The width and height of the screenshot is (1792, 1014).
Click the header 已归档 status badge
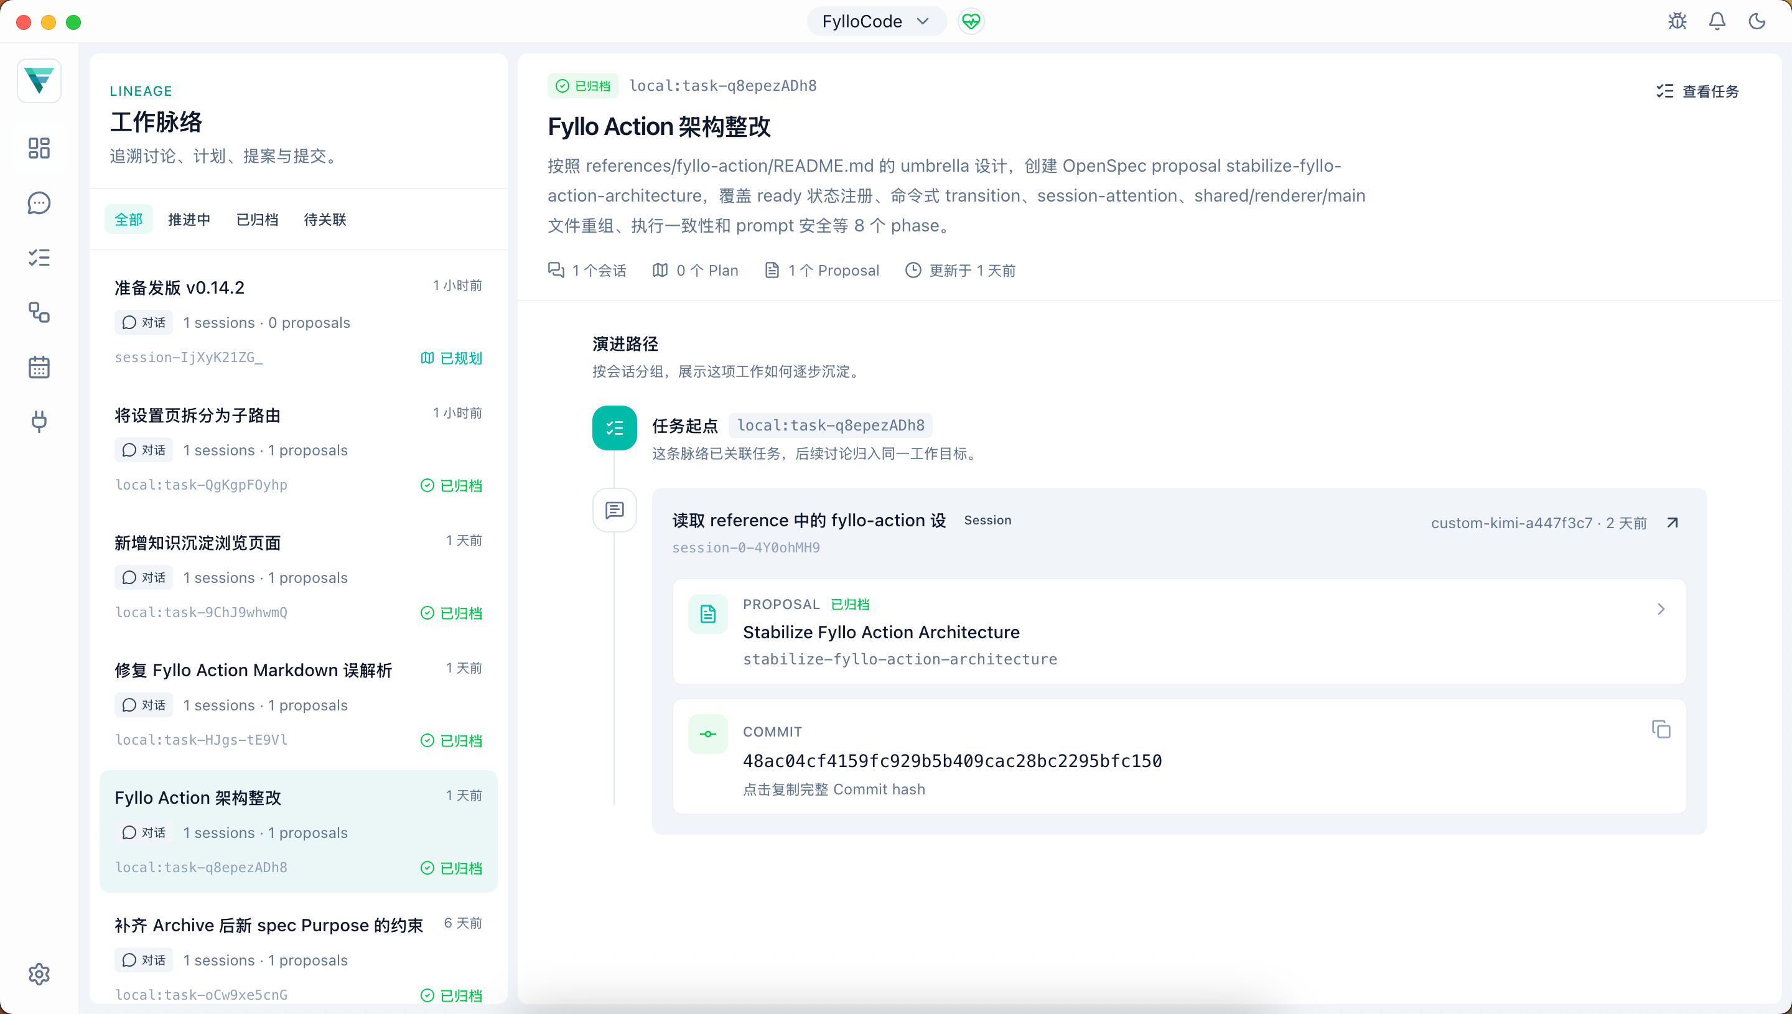583,86
